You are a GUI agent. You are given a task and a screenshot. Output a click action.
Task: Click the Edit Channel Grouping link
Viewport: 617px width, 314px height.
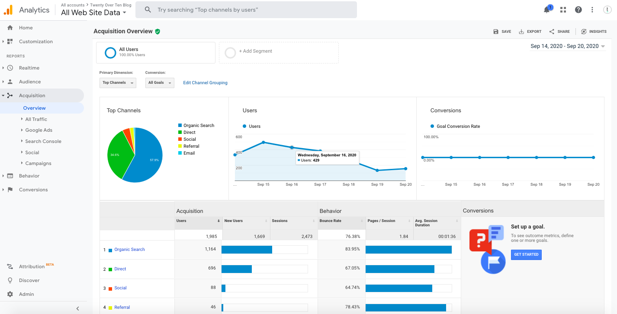point(205,82)
